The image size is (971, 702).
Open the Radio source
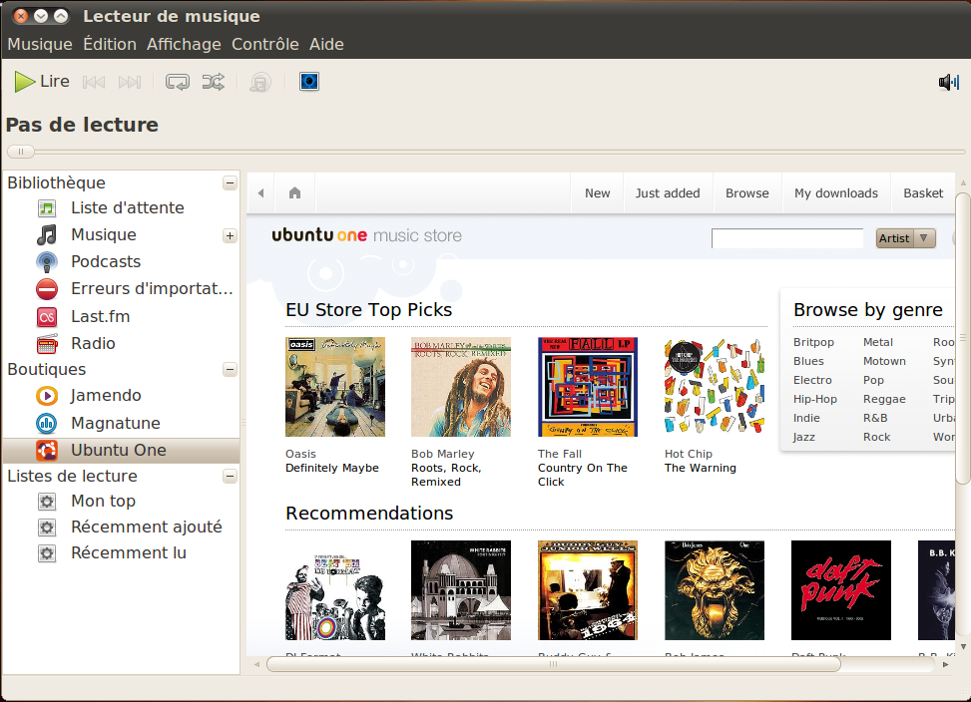93,343
